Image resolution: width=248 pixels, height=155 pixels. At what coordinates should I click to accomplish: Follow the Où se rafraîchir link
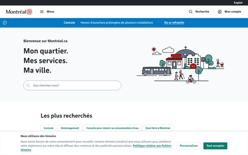tap(174, 23)
